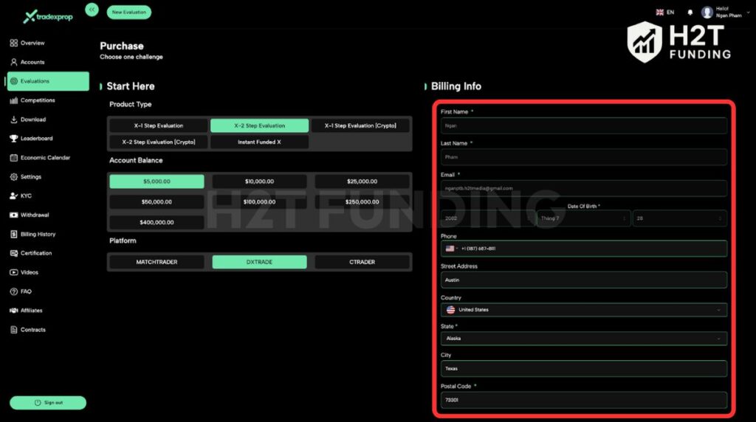Click the Street Address field showing Austin
Viewport: 756px width, 422px height.
click(x=583, y=280)
